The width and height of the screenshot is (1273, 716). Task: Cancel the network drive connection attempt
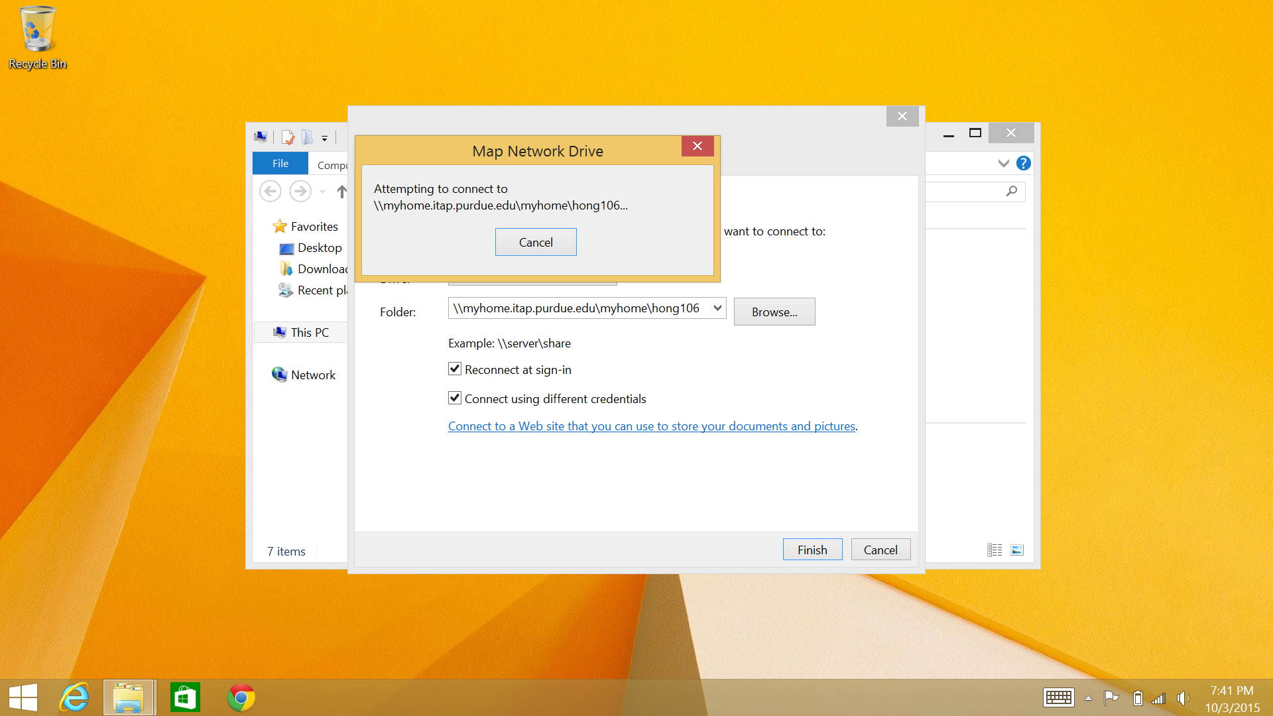(x=535, y=241)
